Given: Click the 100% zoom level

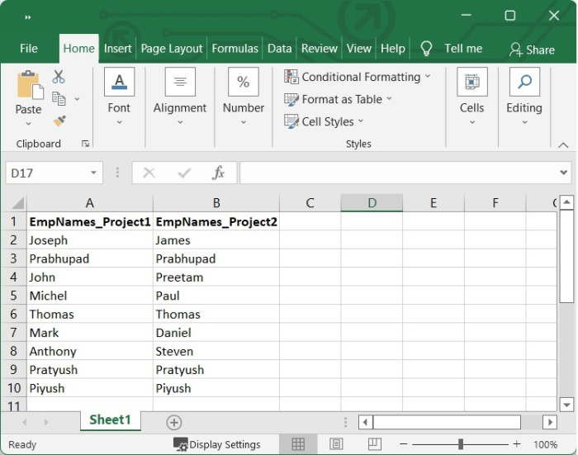Looking at the screenshot, I should click(545, 444).
